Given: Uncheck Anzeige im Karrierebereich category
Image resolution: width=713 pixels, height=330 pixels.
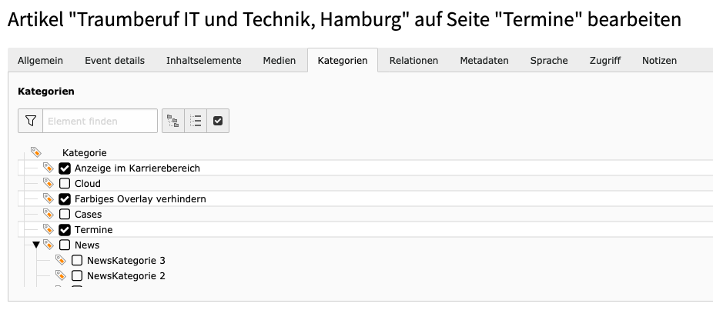Looking at the screenshot, I should [65, 168].
